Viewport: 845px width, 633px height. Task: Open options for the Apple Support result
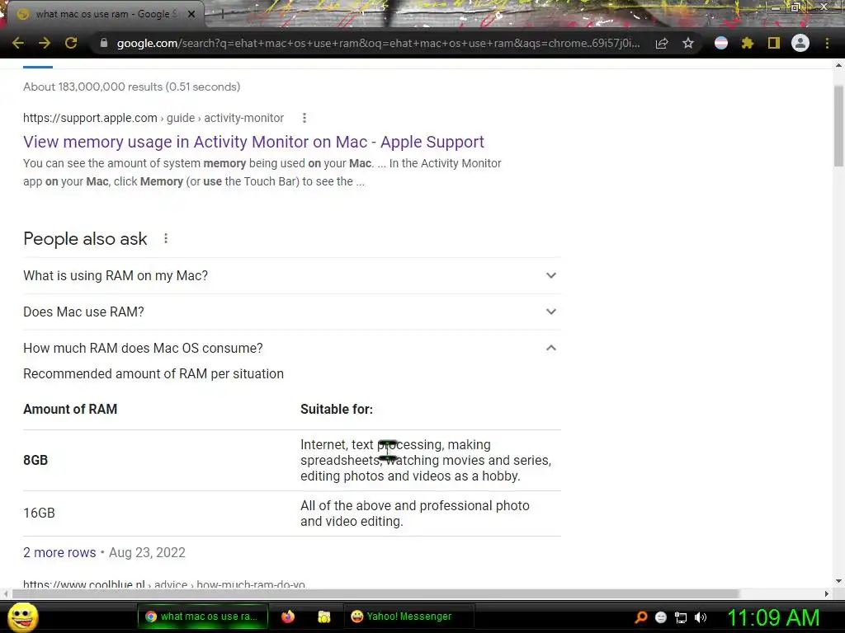[x=304, y=118]
